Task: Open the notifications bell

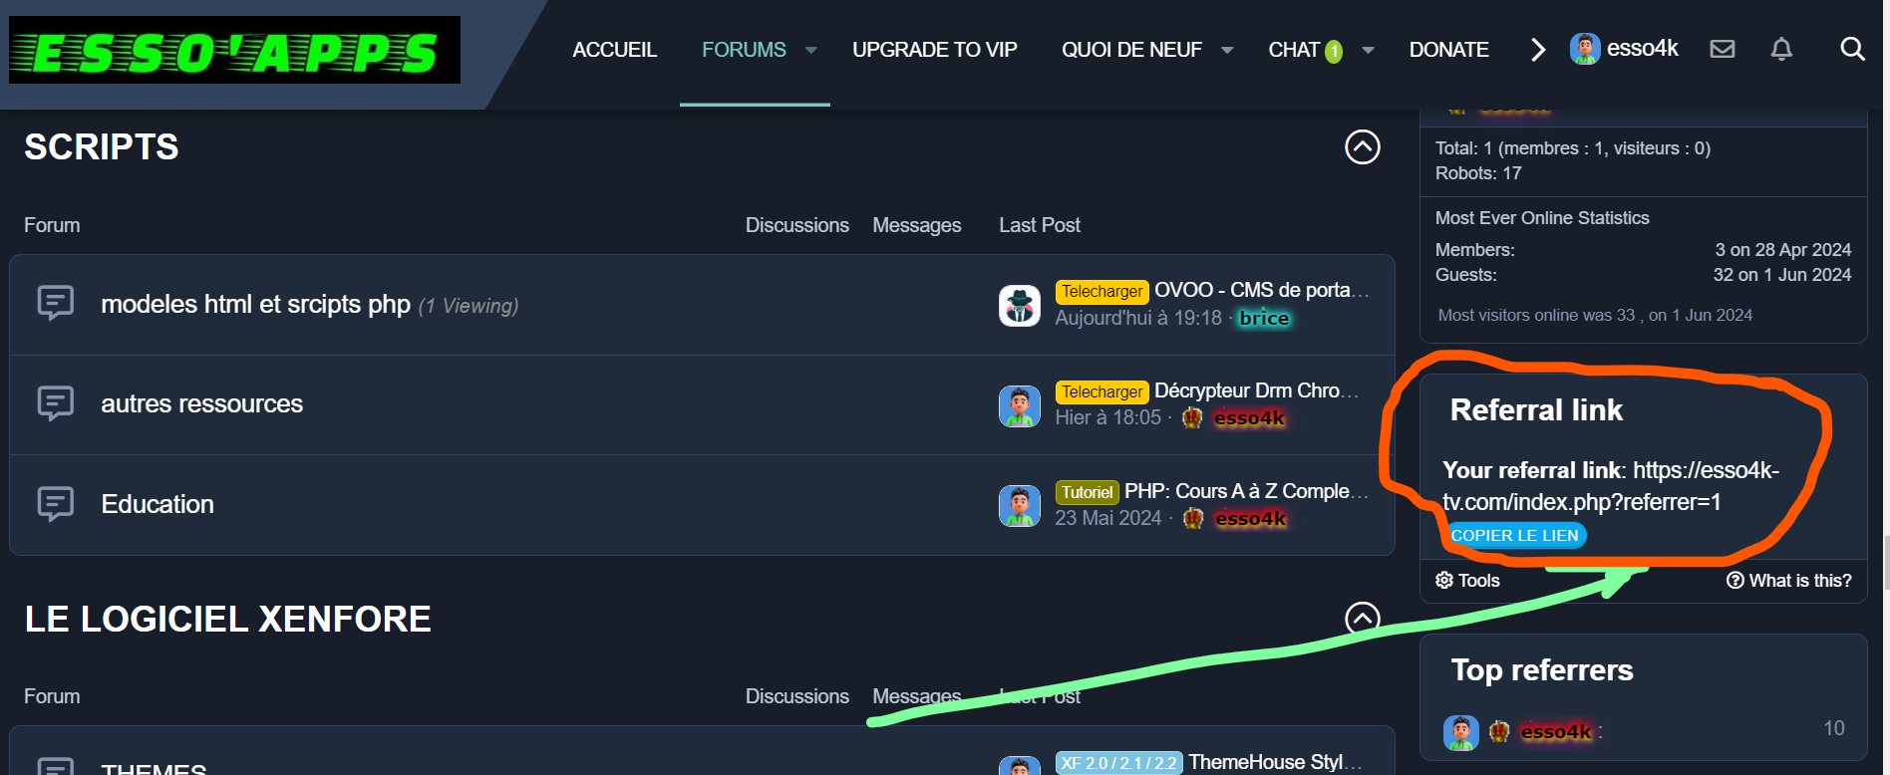Action: tap(1780, 49)
